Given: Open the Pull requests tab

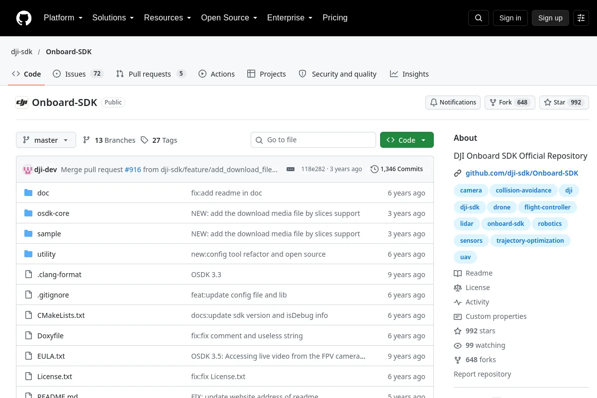Looking at the screenshot, I should [x=151, y=74].
